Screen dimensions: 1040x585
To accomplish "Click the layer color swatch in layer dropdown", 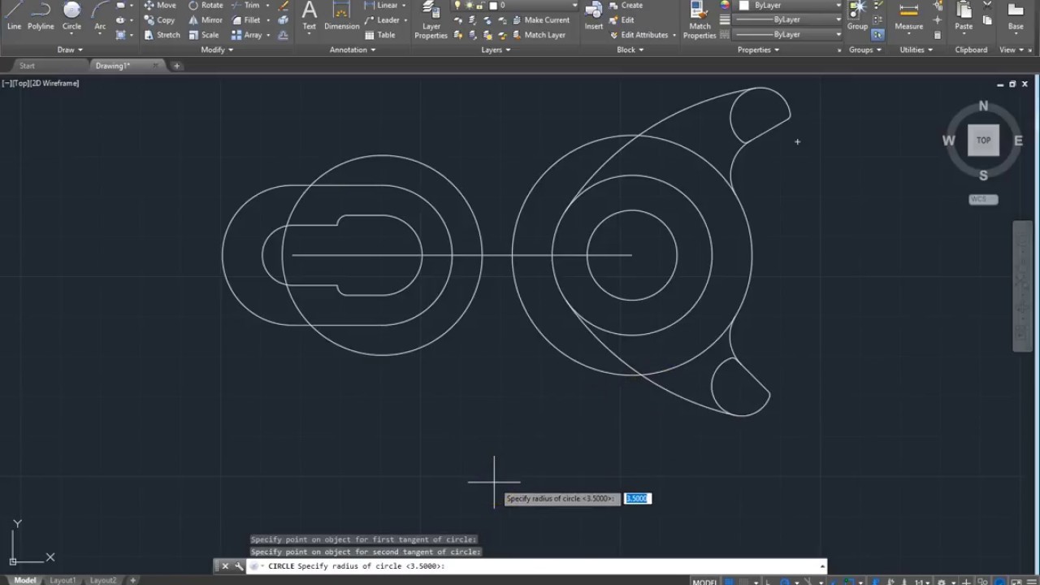I will [x=493, y=5].
